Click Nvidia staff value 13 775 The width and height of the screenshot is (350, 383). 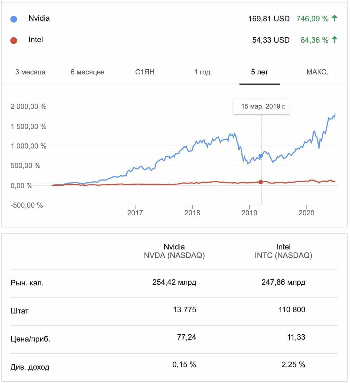184,310
